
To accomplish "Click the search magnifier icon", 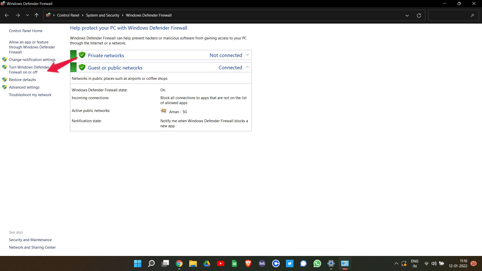I will tap(472, 15).
